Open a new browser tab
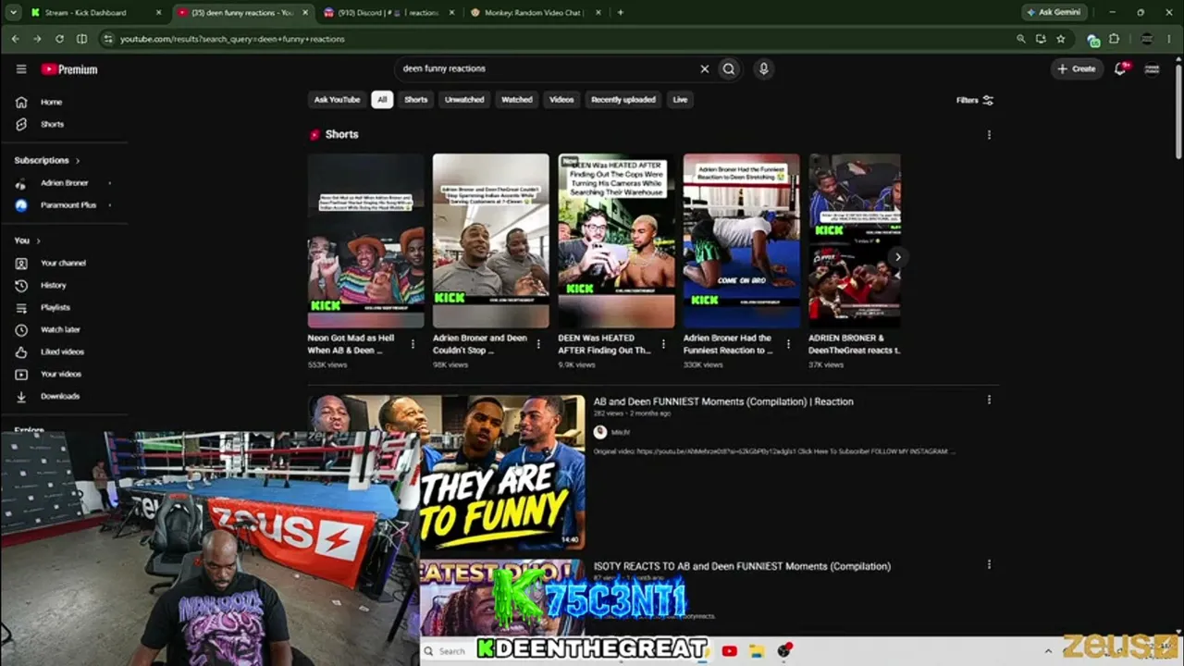Viewport: 1184px width, 666px height. (x=620, y=12)
